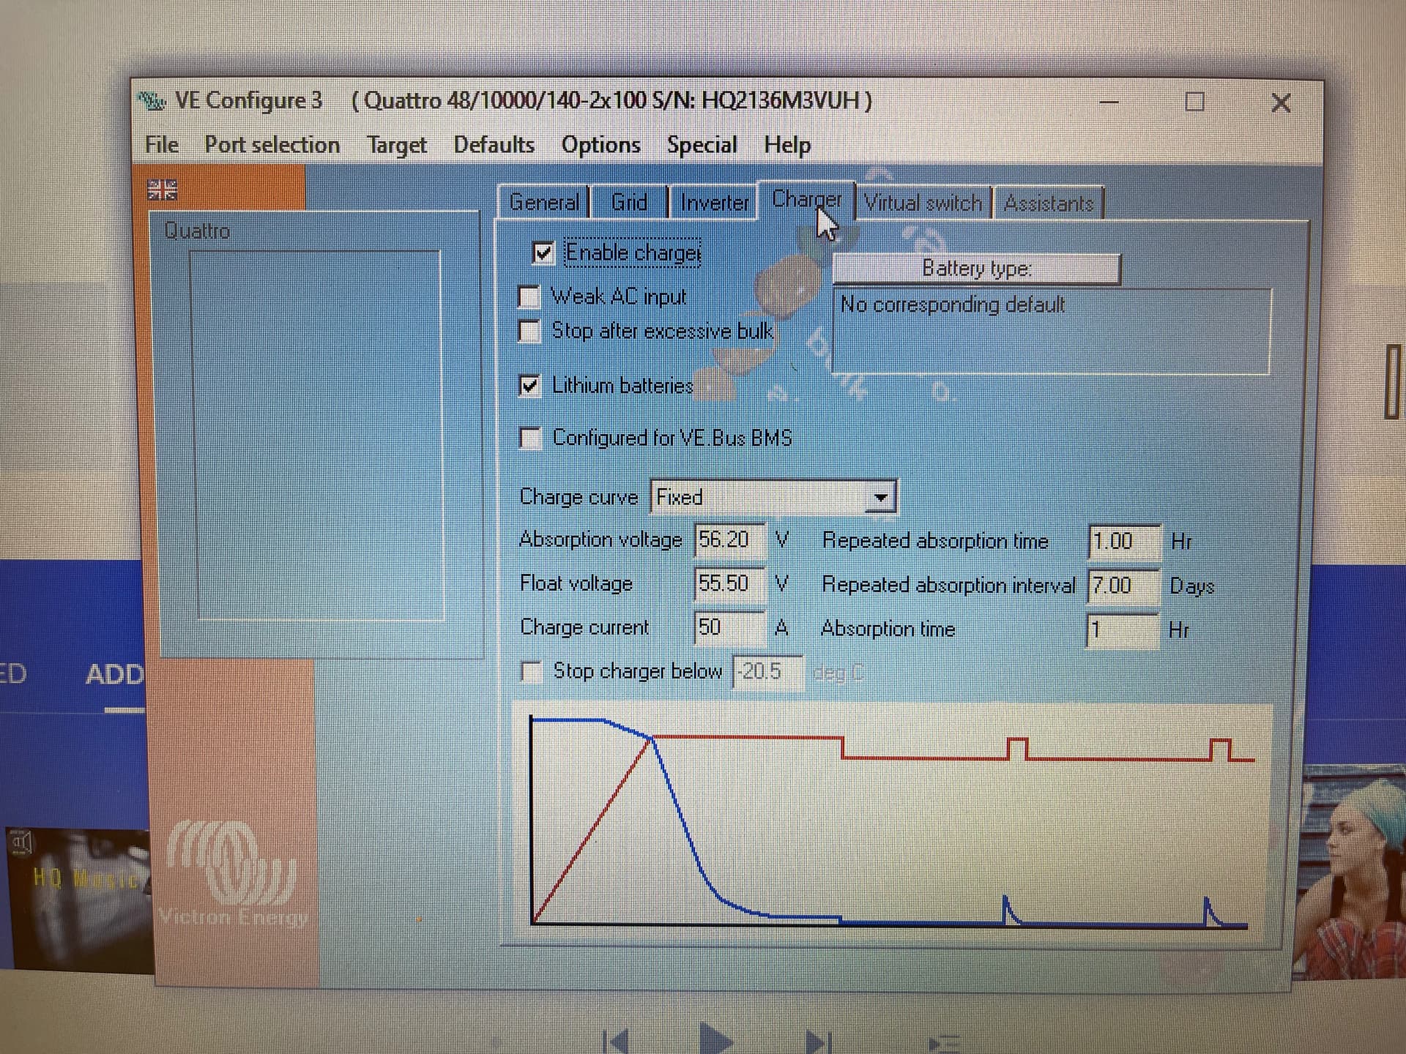Screen dimensions: 1406x1054
Task: Open the Virtual switch tab
Action: coord(923,203)
